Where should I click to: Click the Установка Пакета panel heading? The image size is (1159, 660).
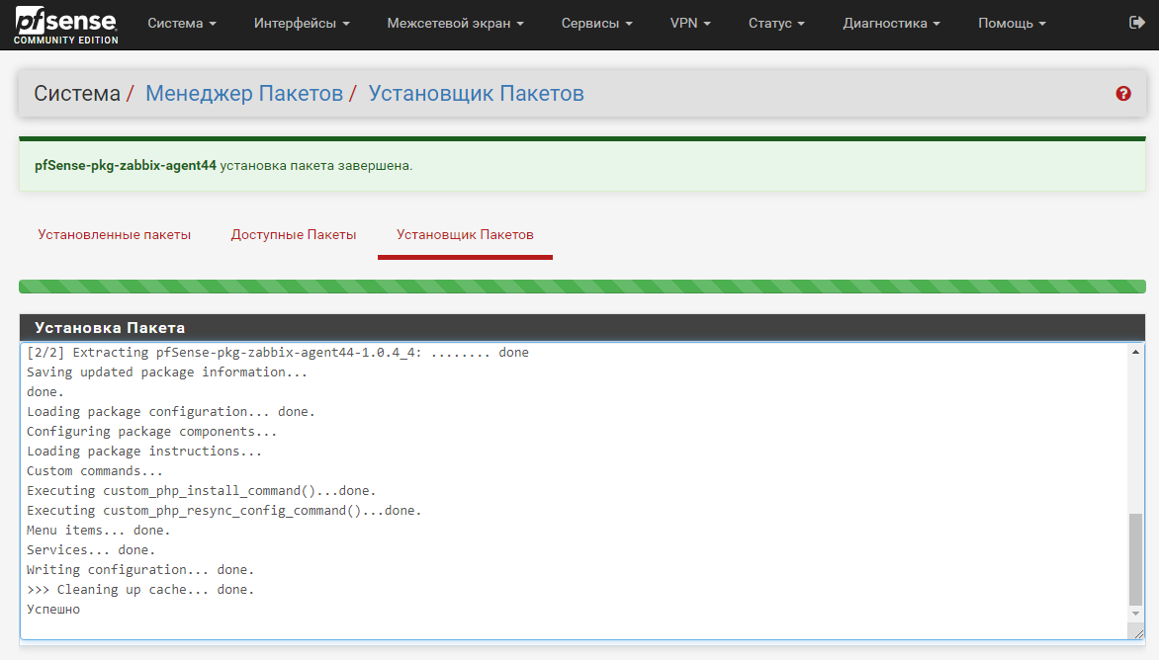coord(110,328)
